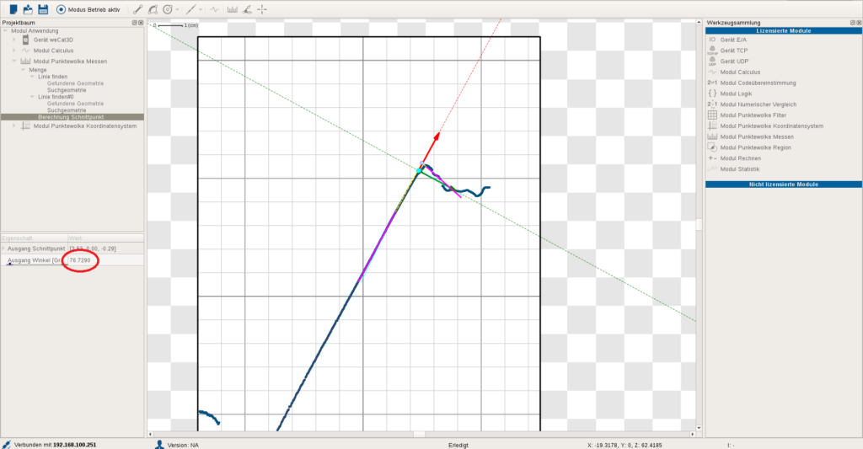
Task: Expand the Ausgang Schnittpunkt property row
Action: (x=3, y=249)
